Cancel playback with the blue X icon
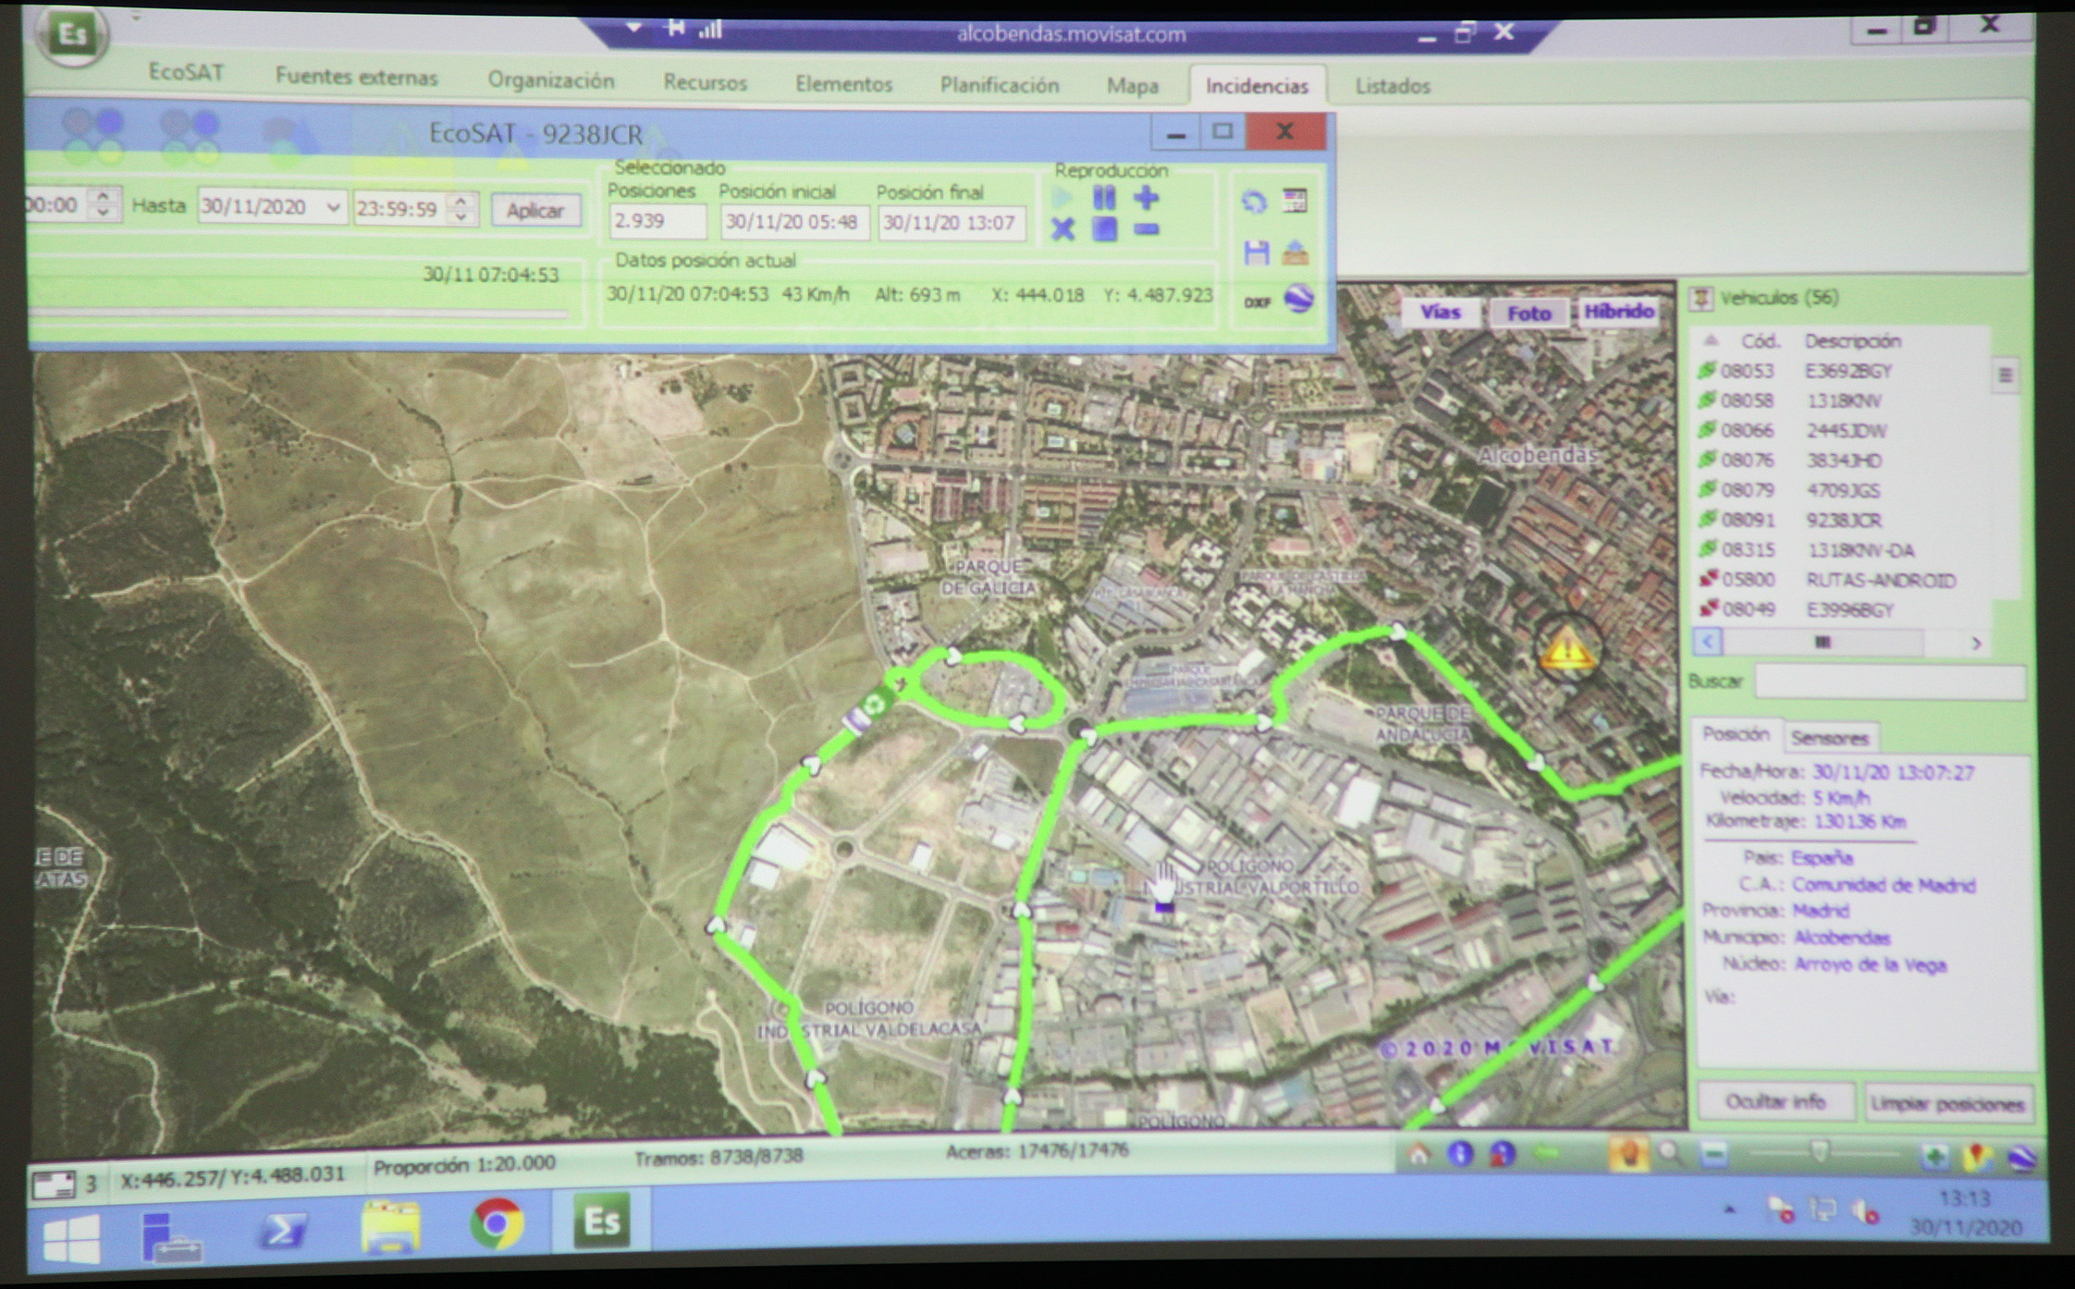 click(x=1062, y=228)
